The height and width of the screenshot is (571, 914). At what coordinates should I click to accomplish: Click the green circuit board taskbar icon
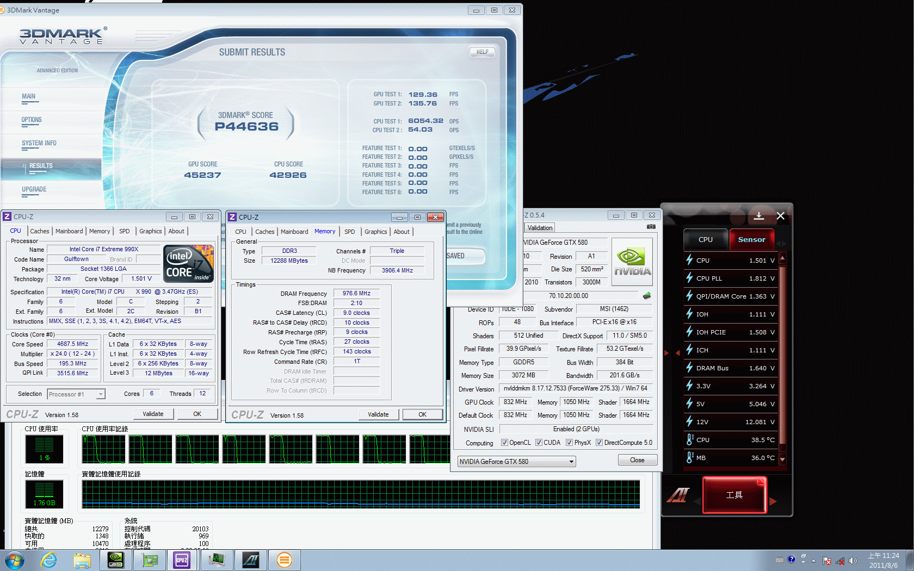coord(150,560)
